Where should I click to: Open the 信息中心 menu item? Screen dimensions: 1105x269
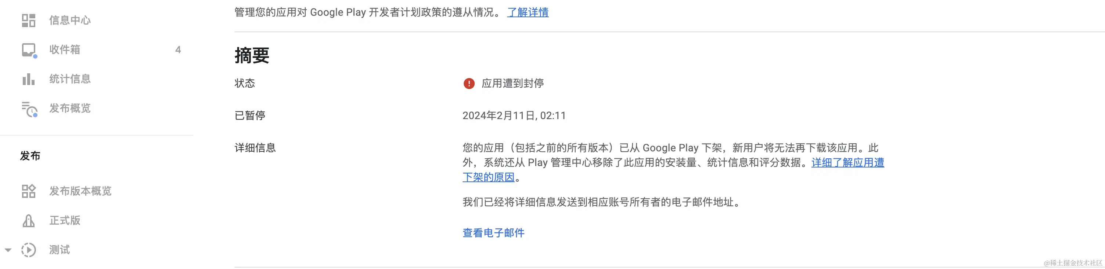point(69,20)
